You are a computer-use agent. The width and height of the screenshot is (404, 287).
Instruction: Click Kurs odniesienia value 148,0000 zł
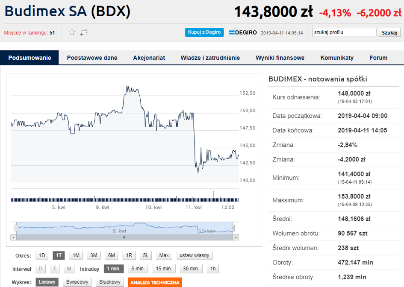click(x=354, y=94)
